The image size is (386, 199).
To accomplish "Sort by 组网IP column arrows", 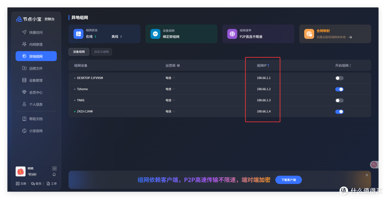I will tap(268, 66).
